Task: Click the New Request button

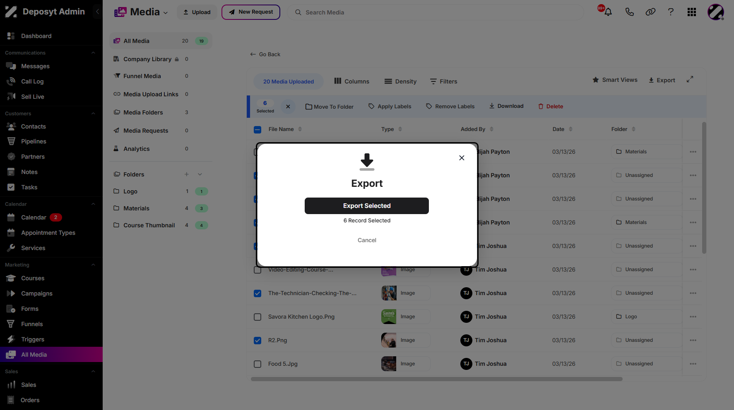Action: click(251, 12)
